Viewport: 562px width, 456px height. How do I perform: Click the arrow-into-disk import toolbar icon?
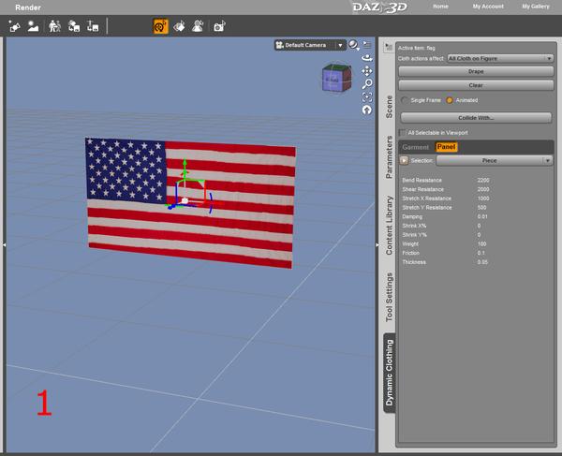(x=93, y=26)
